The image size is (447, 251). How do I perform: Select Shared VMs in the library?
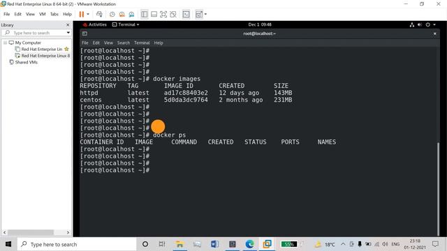point(27,62)
